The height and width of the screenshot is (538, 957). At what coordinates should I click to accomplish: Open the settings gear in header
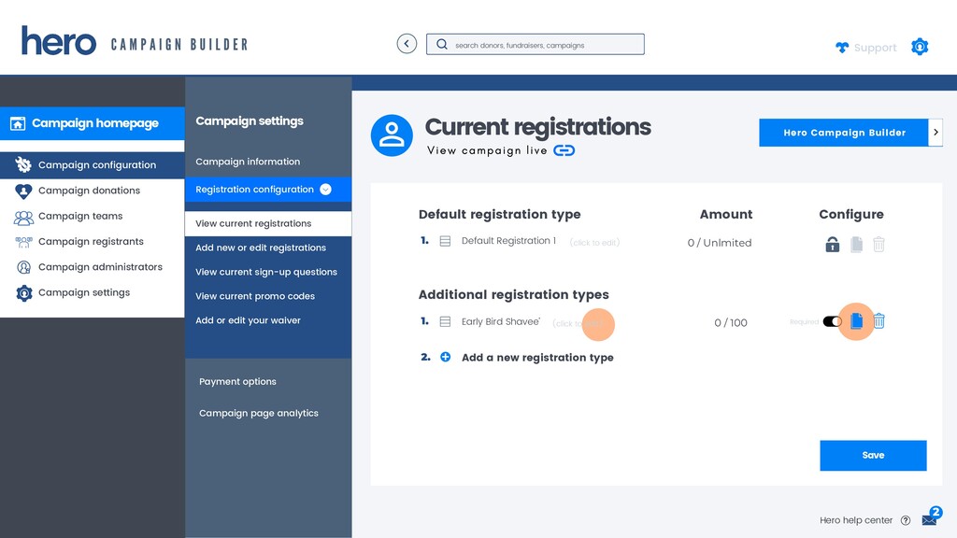tap(920, 47)
